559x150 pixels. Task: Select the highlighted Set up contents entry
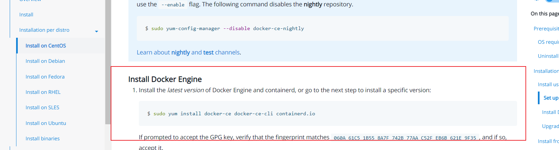(551, 98)
